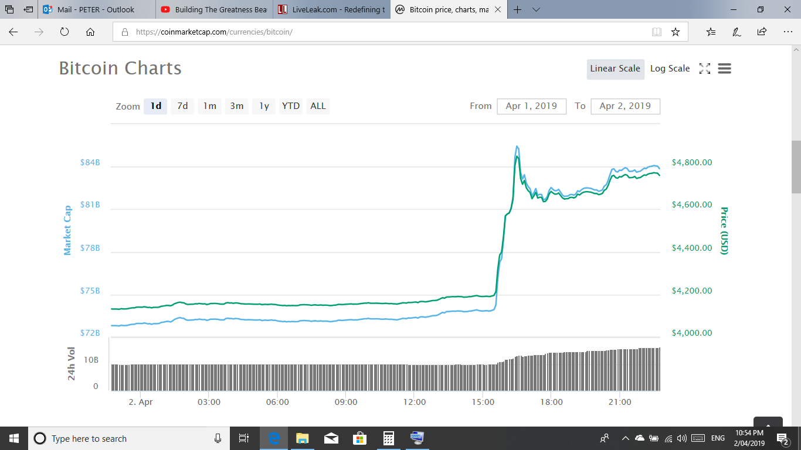801x450 pixels.
Task: Switch to the LiveLeak.com tab
Action: pos(332,9)
